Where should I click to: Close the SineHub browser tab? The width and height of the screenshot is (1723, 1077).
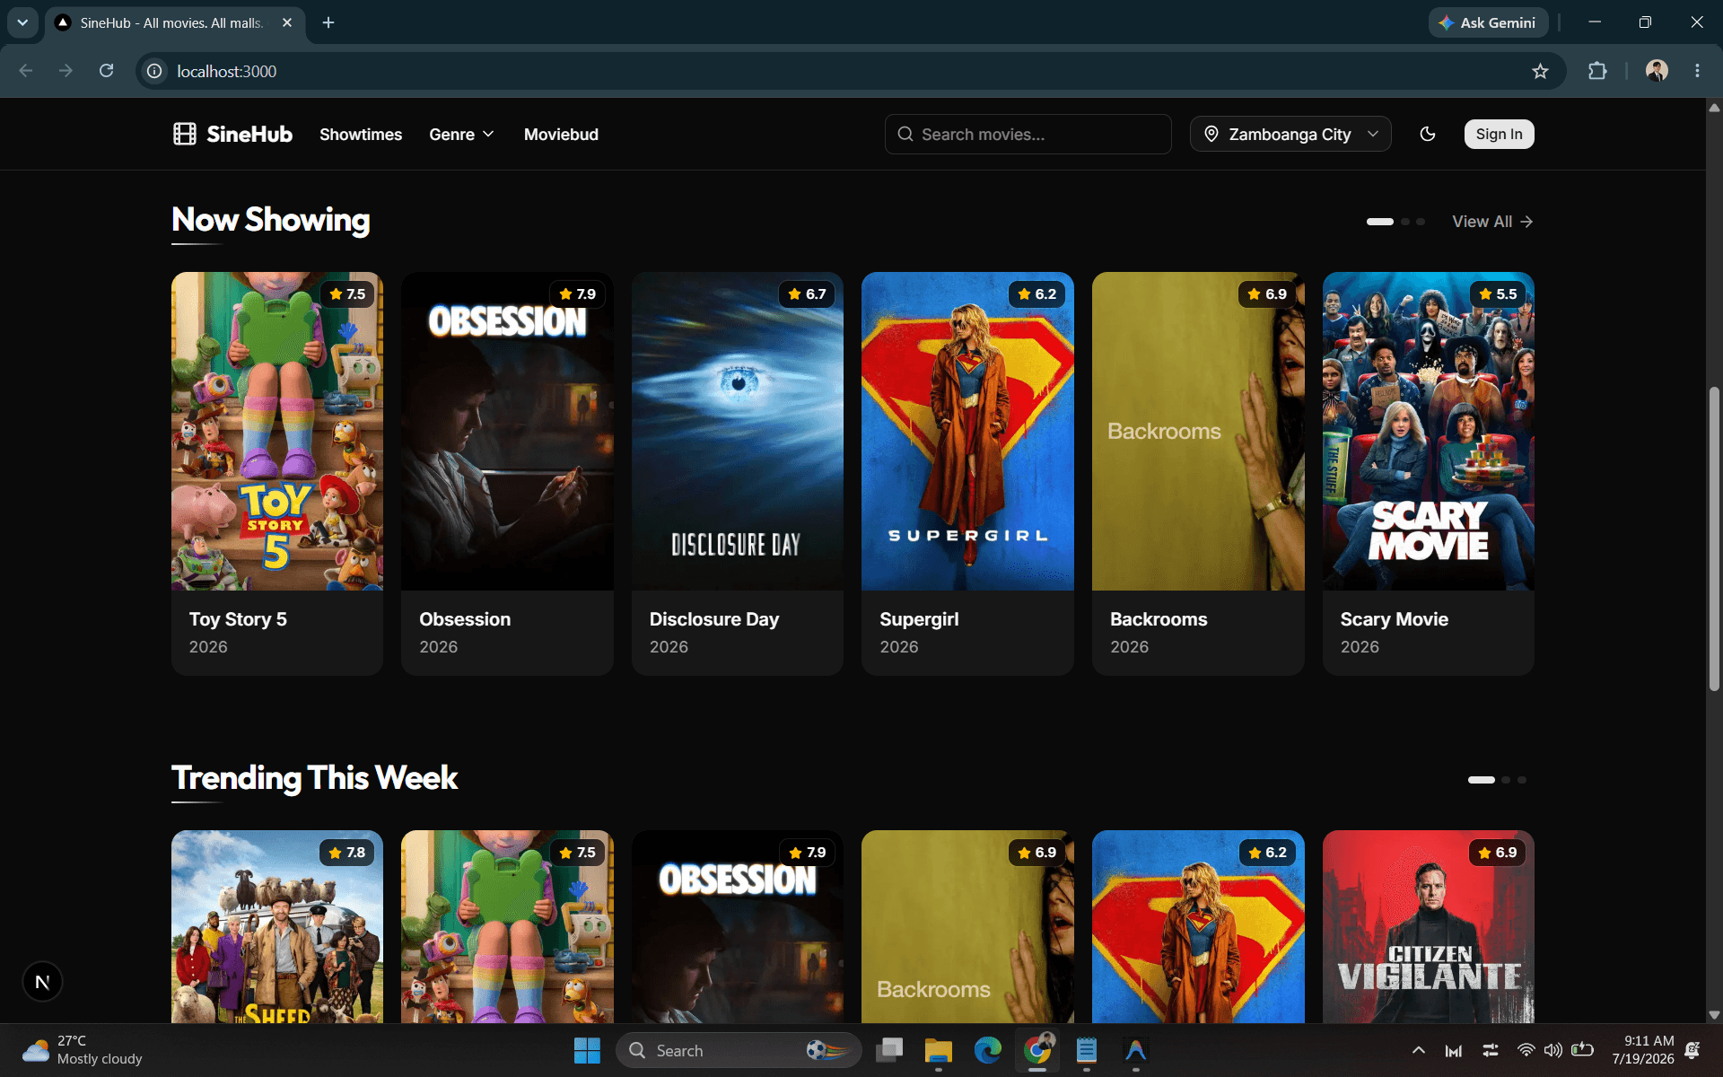[287, 22]
